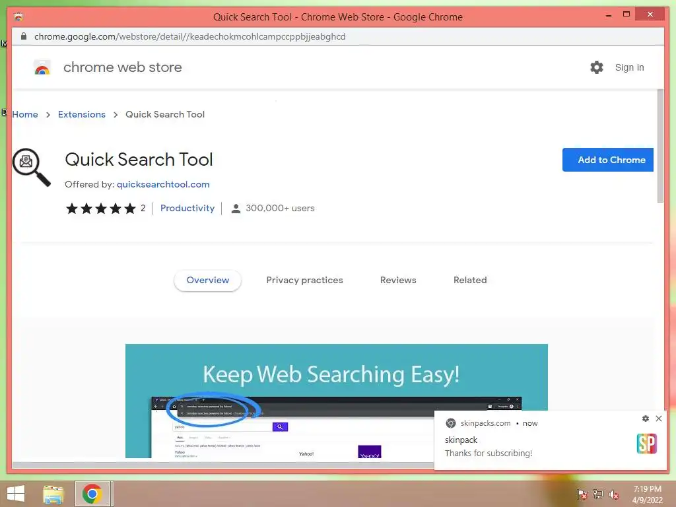Switch to the Related tab

pos(470,280)
